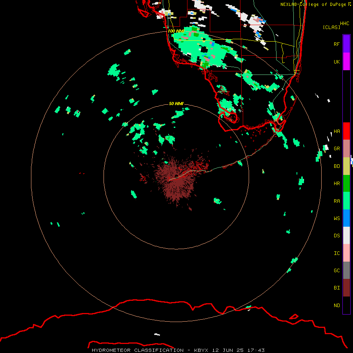Pick the dark green HR legend swatch

tap(346, 183)
